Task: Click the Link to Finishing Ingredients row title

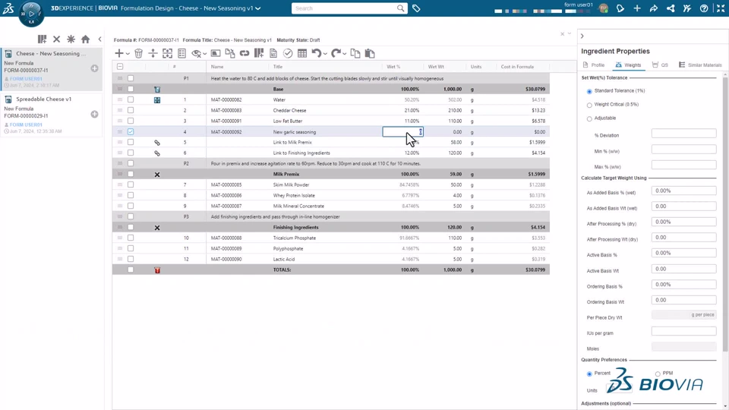Action: click(x=301, y=153)
